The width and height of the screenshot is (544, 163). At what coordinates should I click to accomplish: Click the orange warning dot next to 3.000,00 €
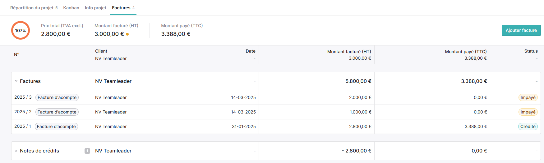click(127, 34)
